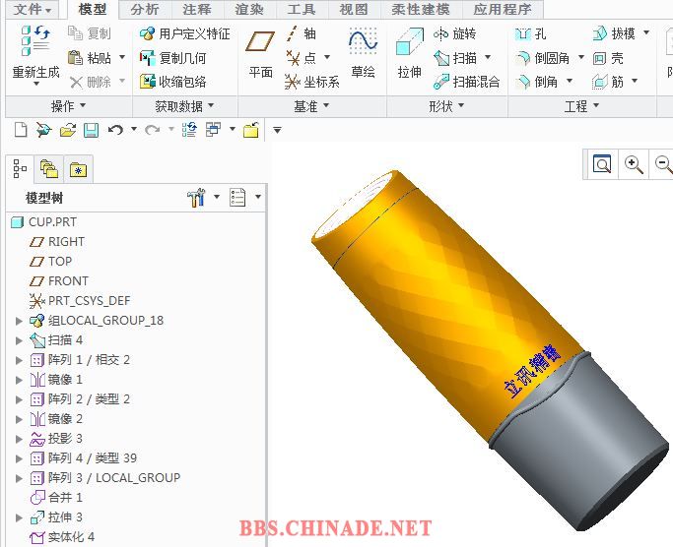Switch to the 工具 tools tab
This screenshot has width=673, height=547.
(x=302, y=9)
